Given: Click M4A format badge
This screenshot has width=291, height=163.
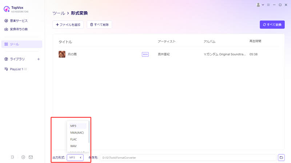Looking at the screenshot, I should coord(145,54).
